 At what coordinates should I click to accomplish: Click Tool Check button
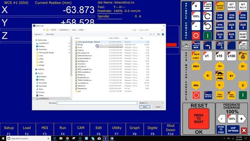tap(220, 95)
